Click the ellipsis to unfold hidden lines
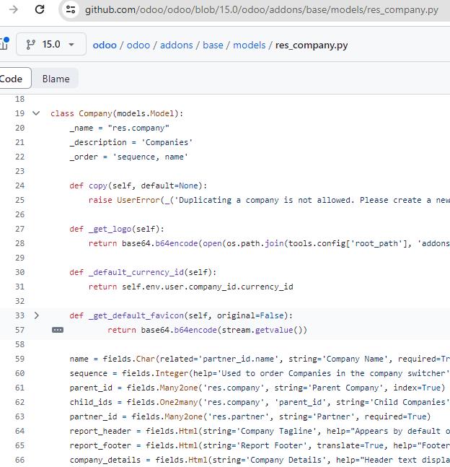 coord(58,330)
